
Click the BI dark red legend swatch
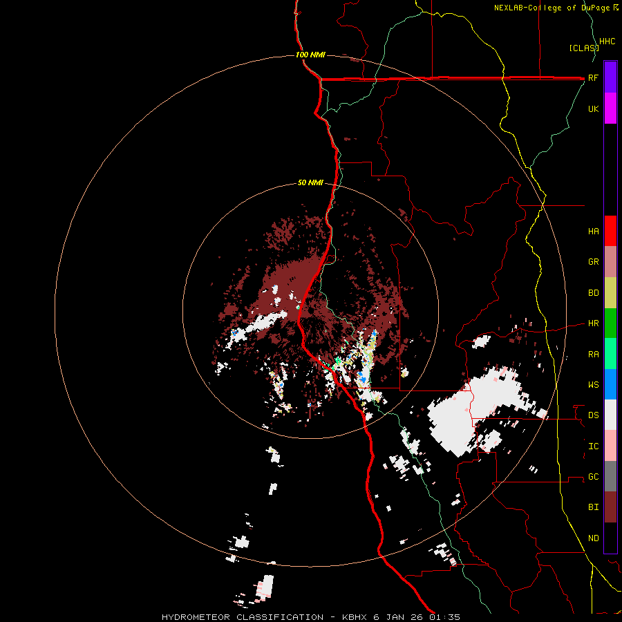point(610,507)
